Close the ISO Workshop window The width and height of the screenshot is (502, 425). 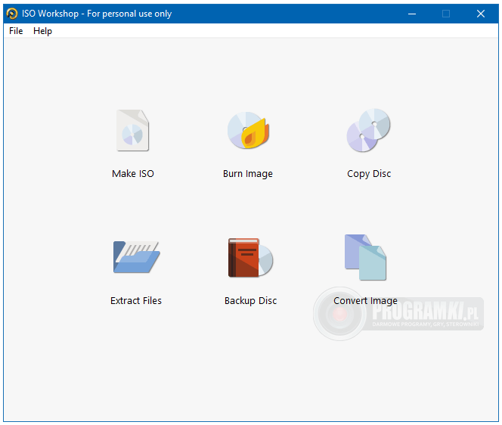coord(481,14)
